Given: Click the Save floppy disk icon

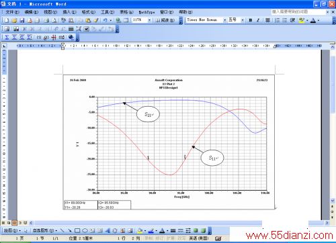Looking at the screenshot, I should click(x=22, y=20).
